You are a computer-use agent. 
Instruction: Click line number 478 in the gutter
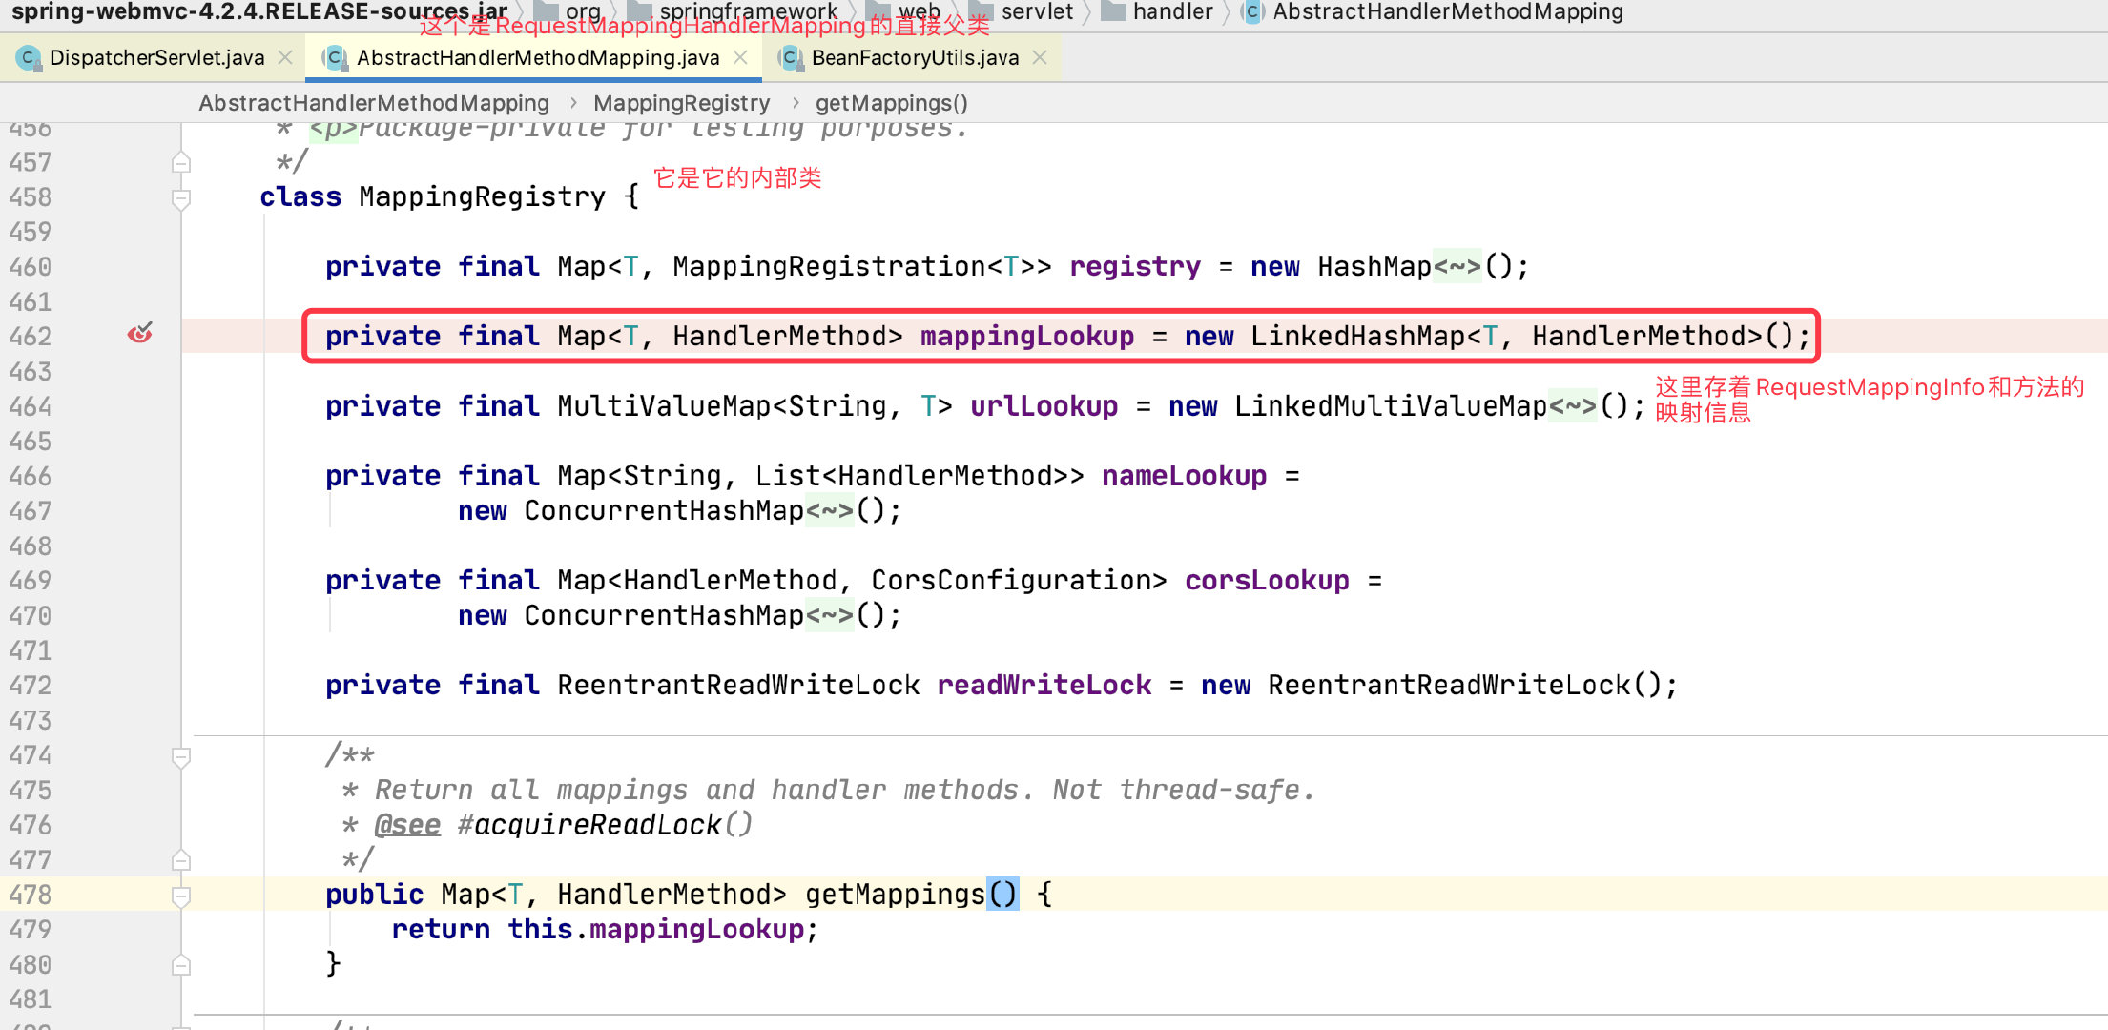[30, 896]
